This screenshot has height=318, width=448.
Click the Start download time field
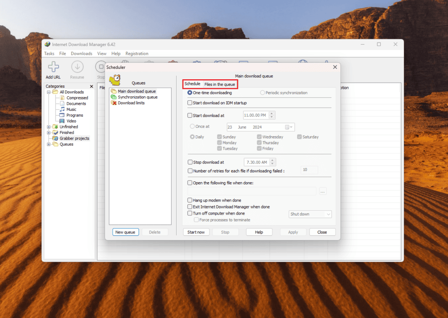pyautogui.click(x=256, y=115)
